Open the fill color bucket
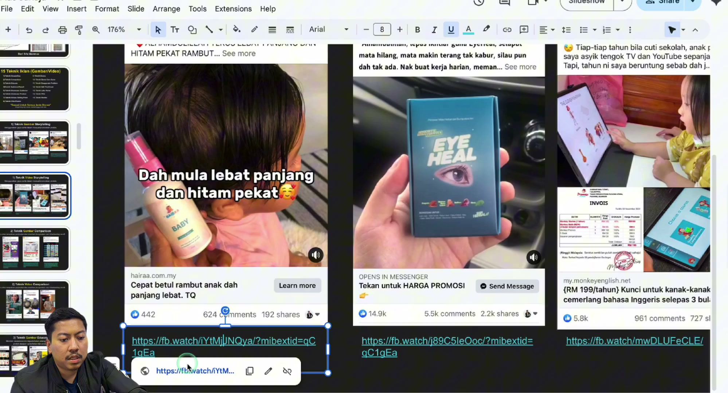The height and width of the screenshot is (393, 728). (x=236, y=29)
